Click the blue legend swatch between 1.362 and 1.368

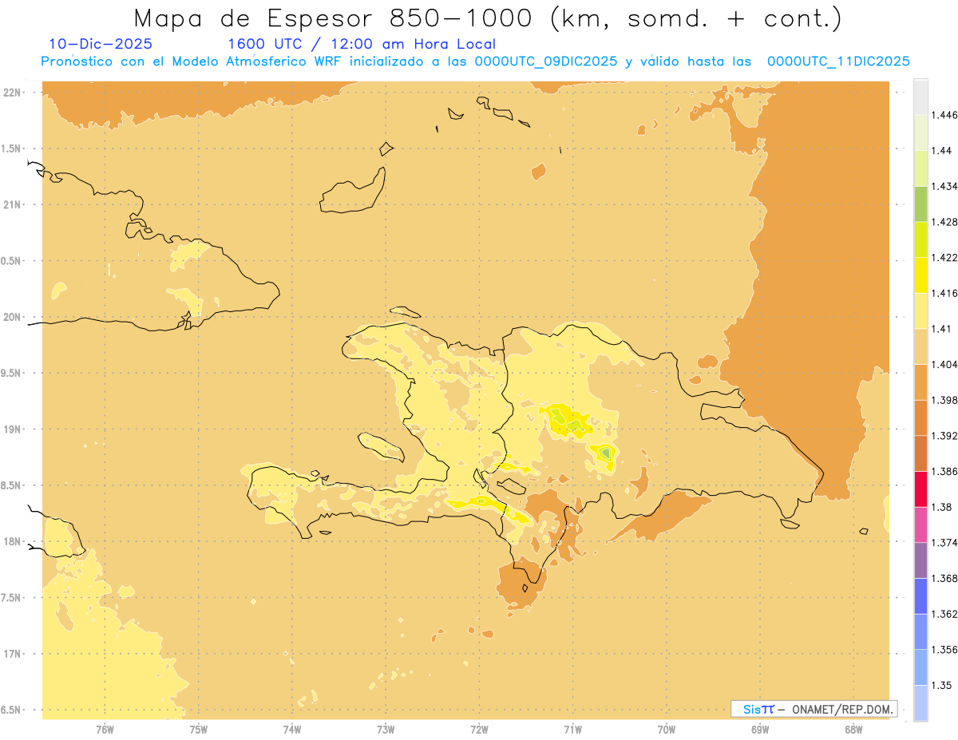click(x=920, y=596)
